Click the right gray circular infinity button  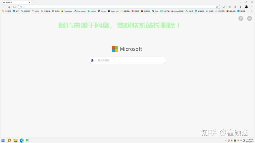point(250,18)
